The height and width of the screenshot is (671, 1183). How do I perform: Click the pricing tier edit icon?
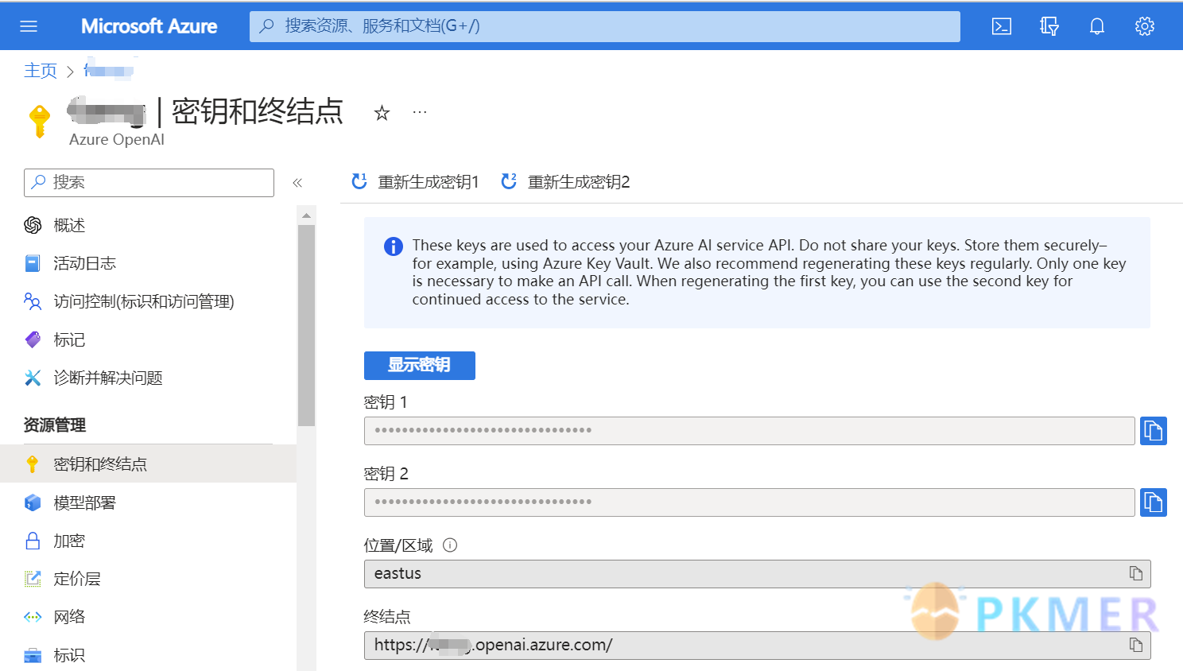33,579
